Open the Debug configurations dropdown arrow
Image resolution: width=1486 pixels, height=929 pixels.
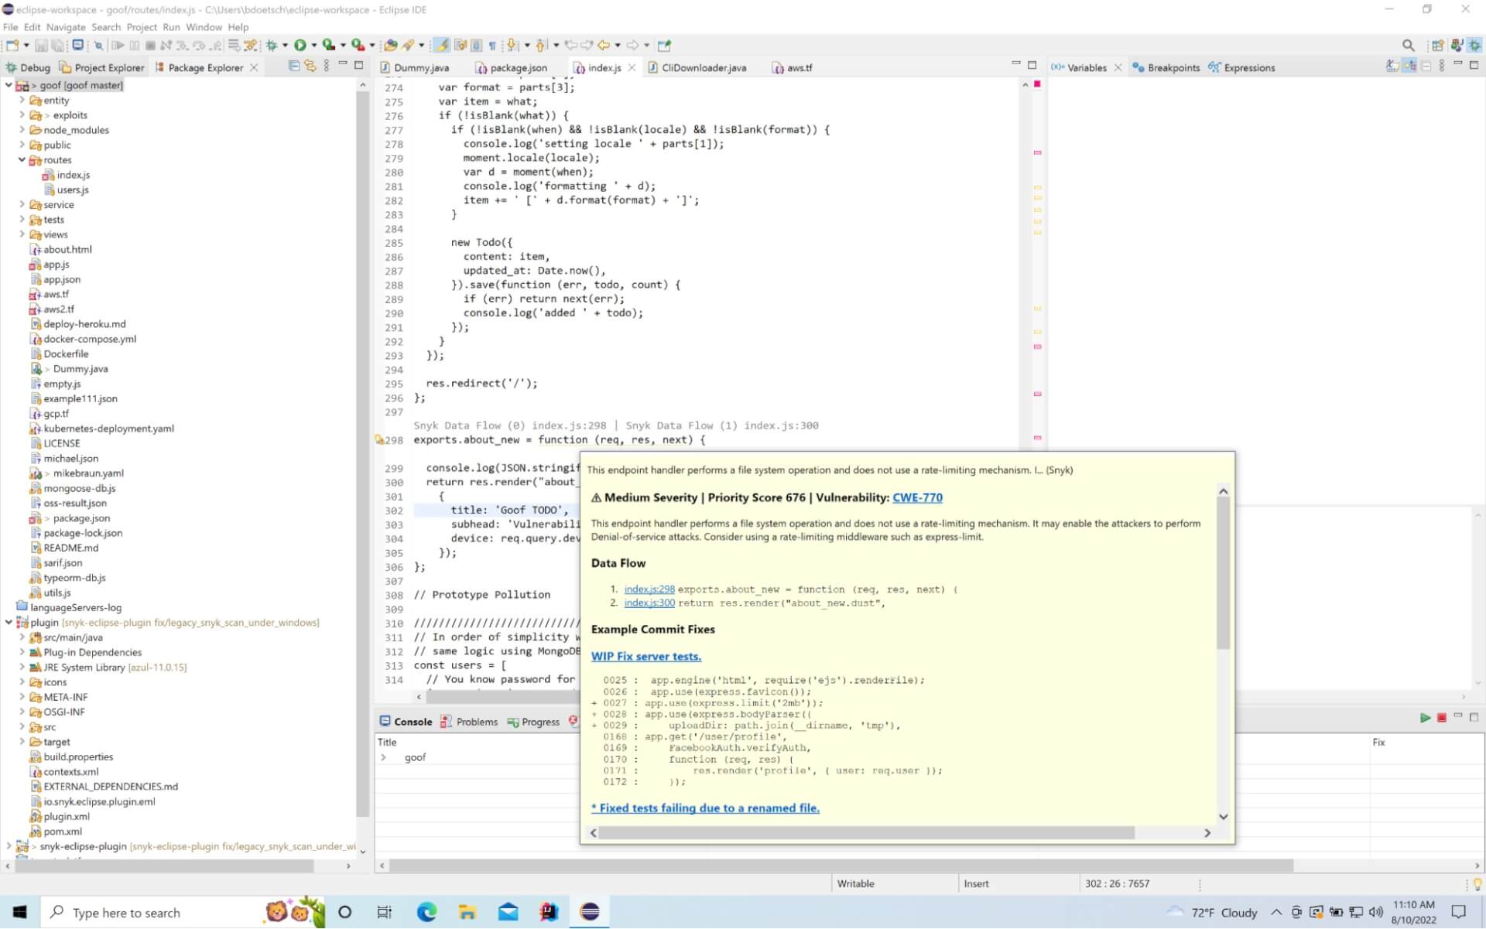(285, 46)
